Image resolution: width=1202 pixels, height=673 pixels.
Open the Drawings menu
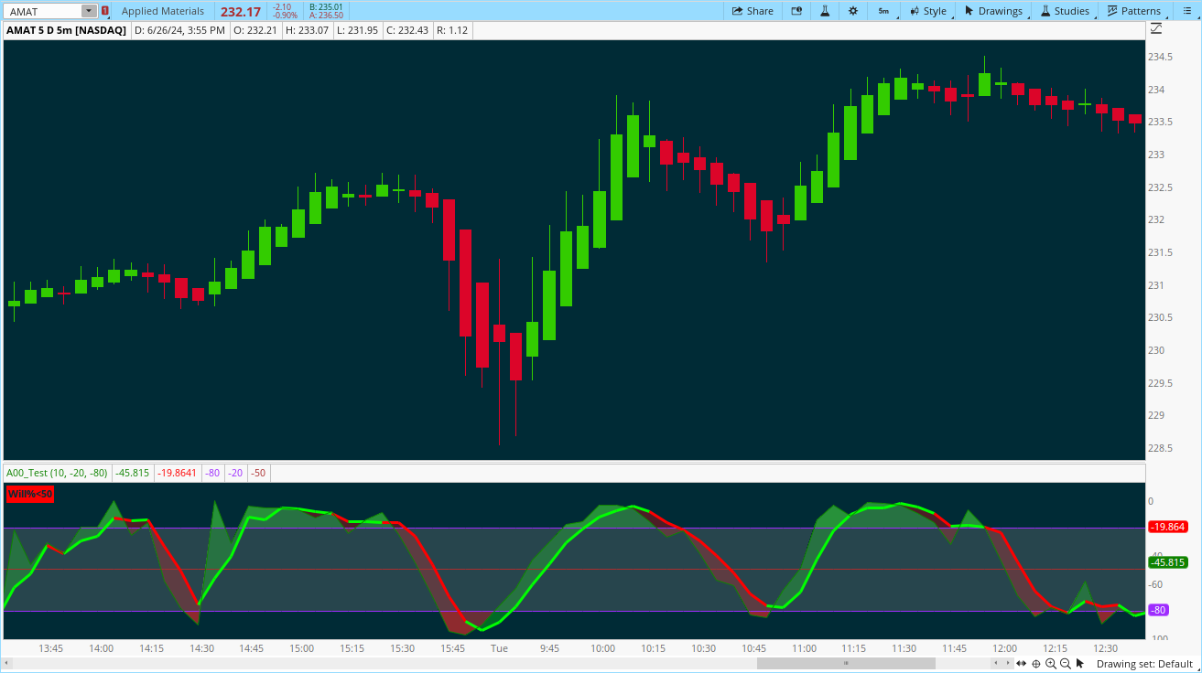(x=993, y=11)
